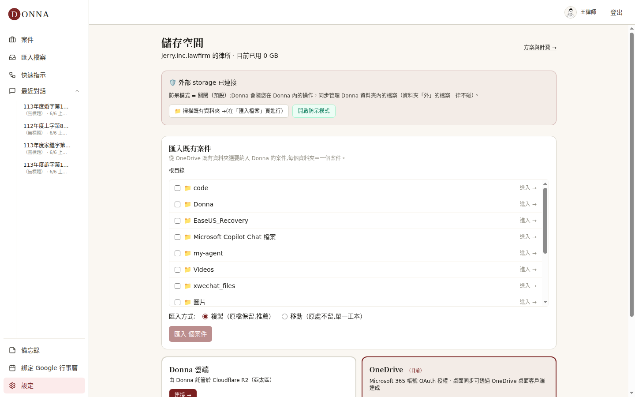This screenshot has width=635, height=397.
Task: Click the folder list scrollbar thumb
Action: [x=545, y=221]
